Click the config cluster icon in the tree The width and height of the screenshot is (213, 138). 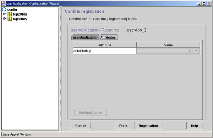point(4,9)
